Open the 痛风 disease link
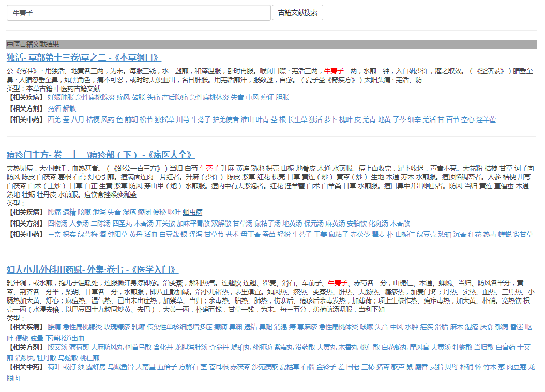This screenshot has width=545, height=392. pos(123,97)
